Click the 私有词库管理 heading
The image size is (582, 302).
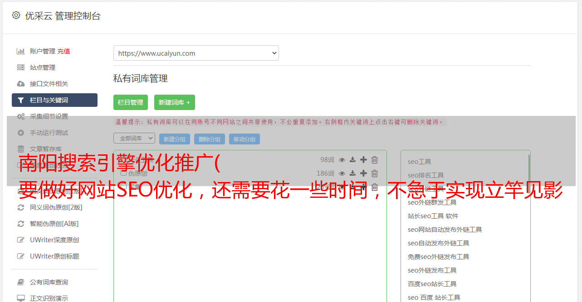tap(140, 78)
